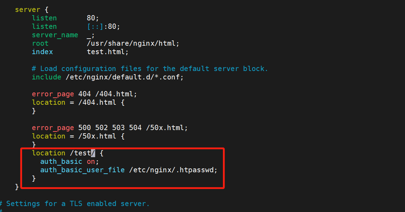Click the 'index' directive keyword
The width and height of the screenshot is (405, 212).
pyautogui.click(x=42, y=52)
